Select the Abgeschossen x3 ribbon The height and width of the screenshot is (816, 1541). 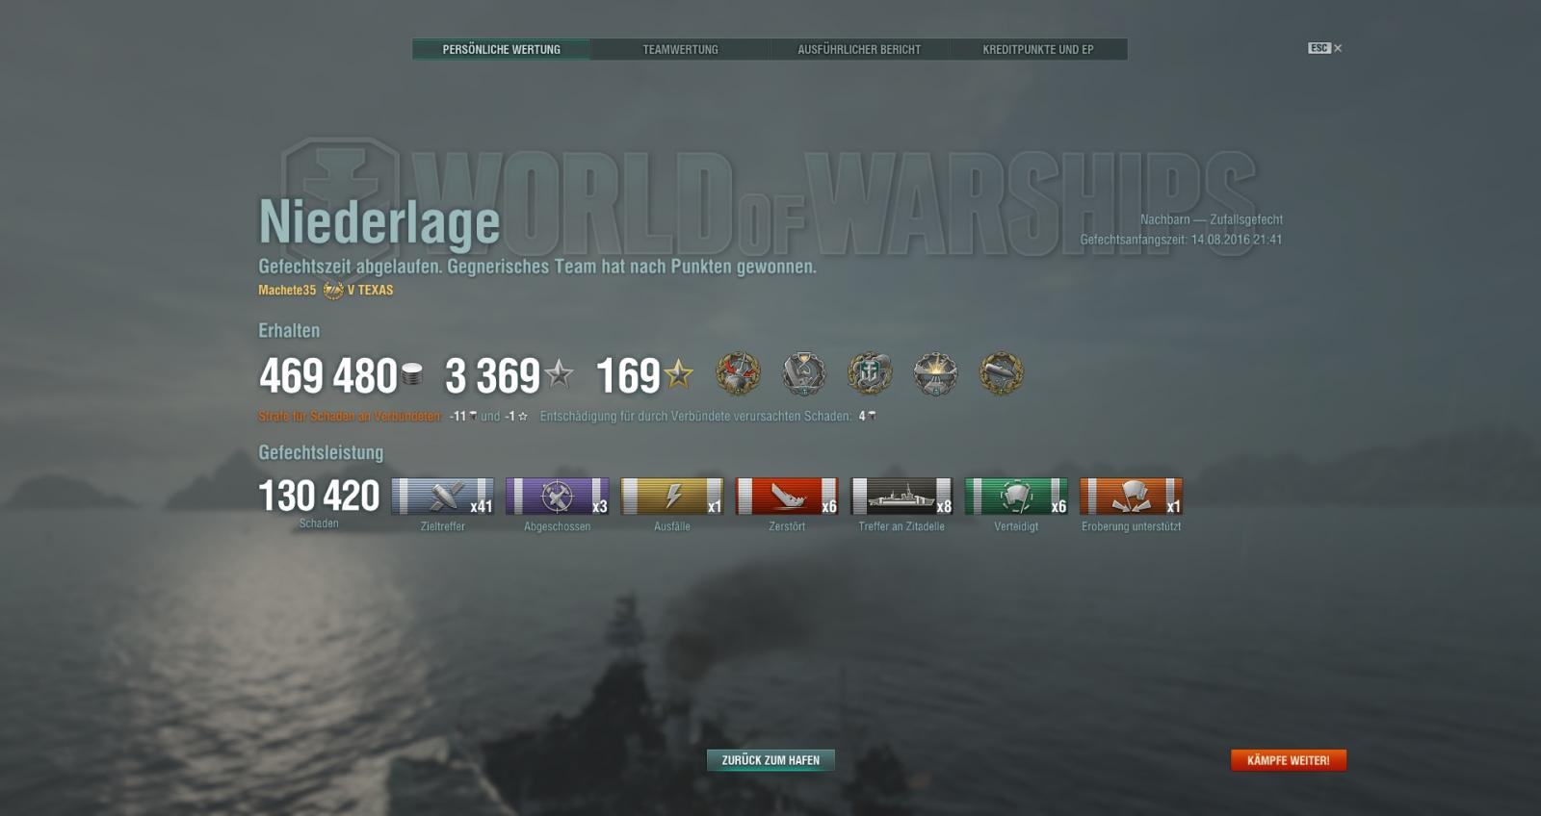[558, 497]
